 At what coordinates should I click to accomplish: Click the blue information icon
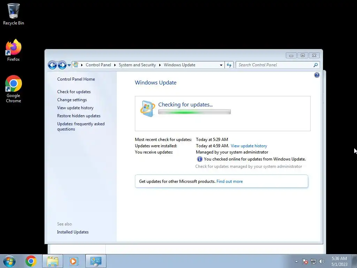(199, 159)
